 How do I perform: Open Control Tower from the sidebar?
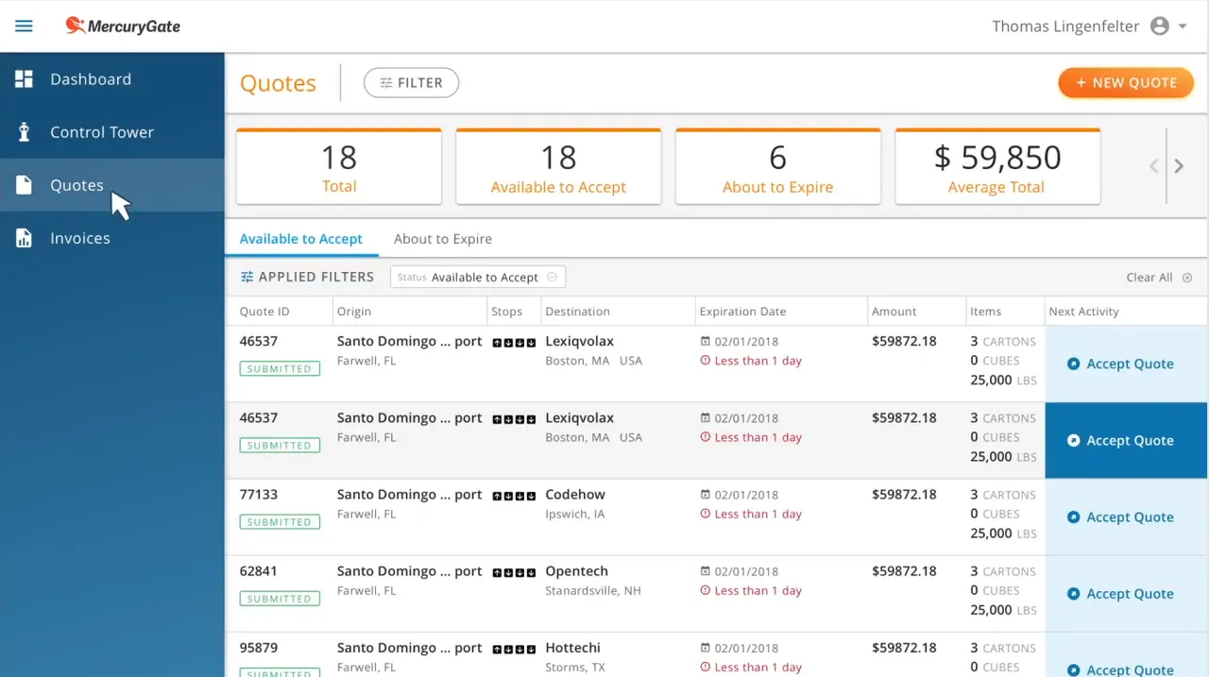tap(112, 132)
